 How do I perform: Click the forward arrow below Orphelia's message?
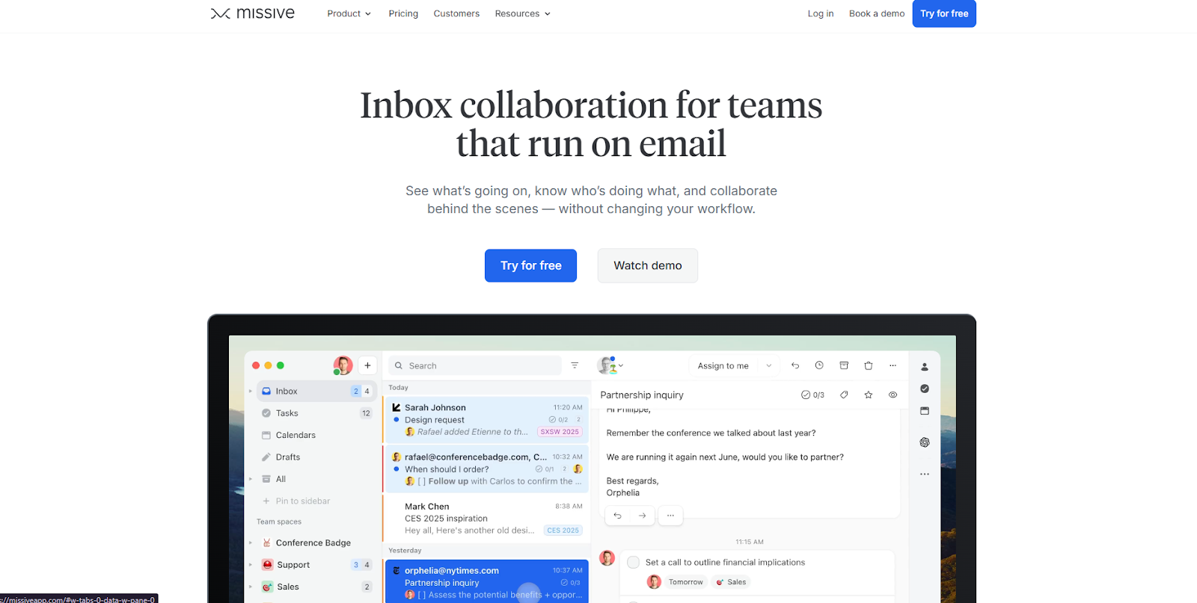(x=642, y=516)
